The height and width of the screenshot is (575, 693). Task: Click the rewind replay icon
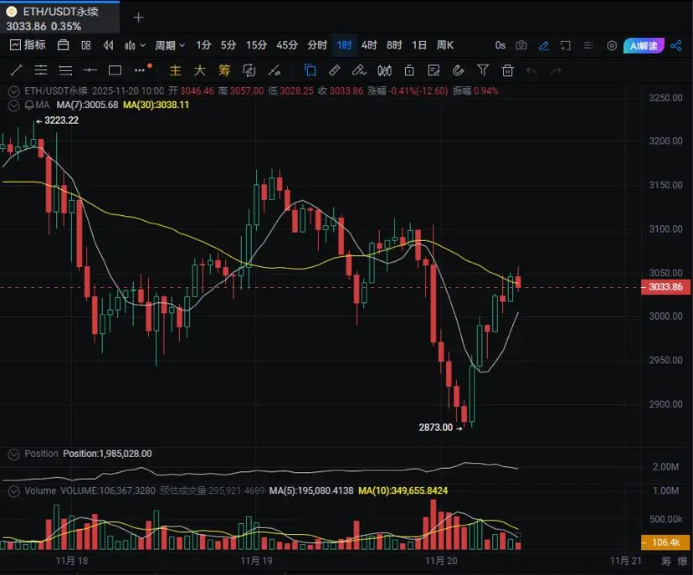coord(108,45)
